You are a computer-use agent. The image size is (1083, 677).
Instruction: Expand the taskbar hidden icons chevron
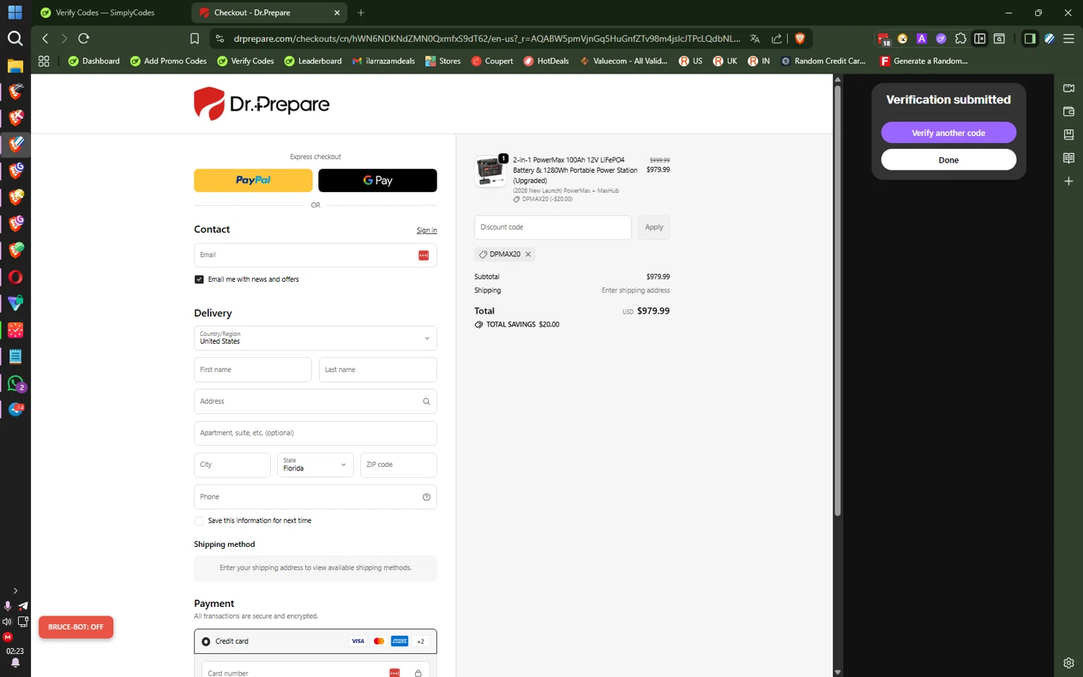pos(15,591)
